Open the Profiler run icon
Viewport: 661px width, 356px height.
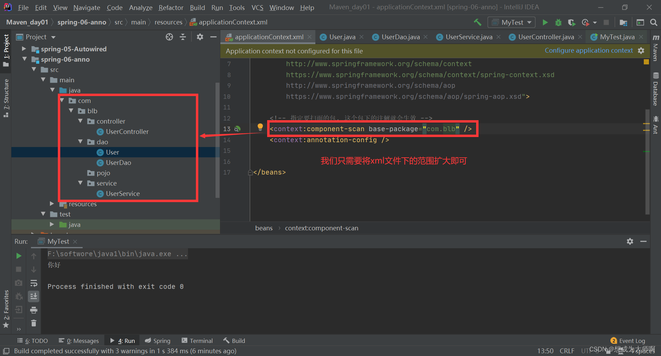pyautogui.click(x=585, y=22)
